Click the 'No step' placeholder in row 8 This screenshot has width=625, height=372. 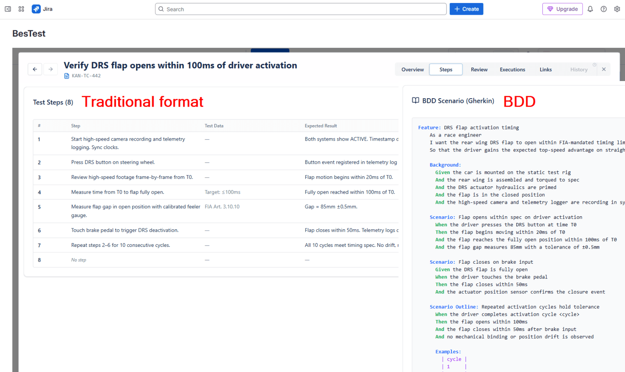[79, 260]
